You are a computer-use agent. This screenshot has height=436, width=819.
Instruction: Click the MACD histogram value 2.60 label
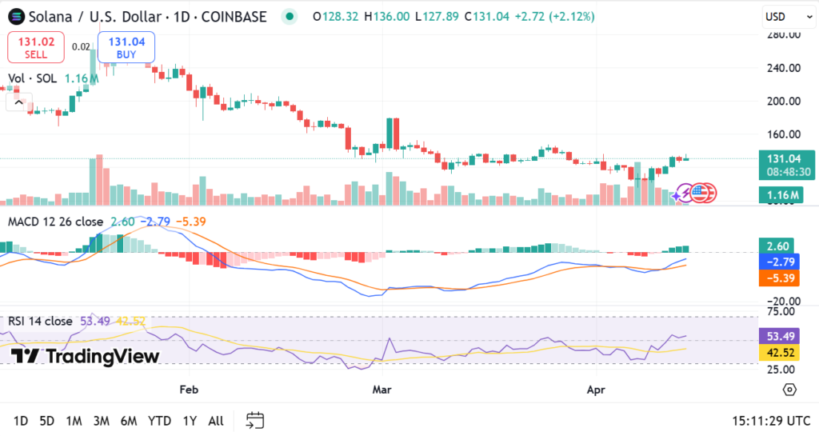click(x=777, y=246)
